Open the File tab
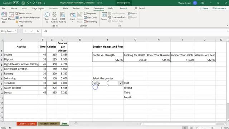Image resolution: width=229 pixels, height=129 pixels. (4, 8)
